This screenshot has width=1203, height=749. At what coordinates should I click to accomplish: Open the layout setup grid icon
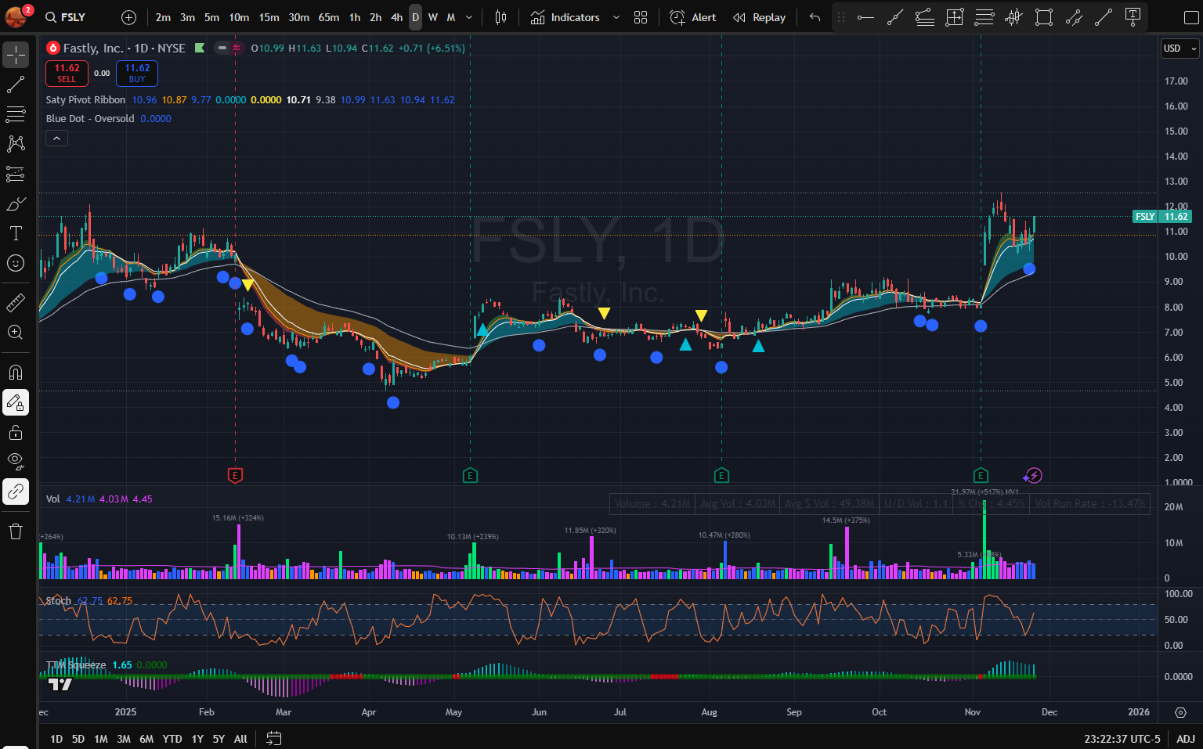tap(641, 17)
